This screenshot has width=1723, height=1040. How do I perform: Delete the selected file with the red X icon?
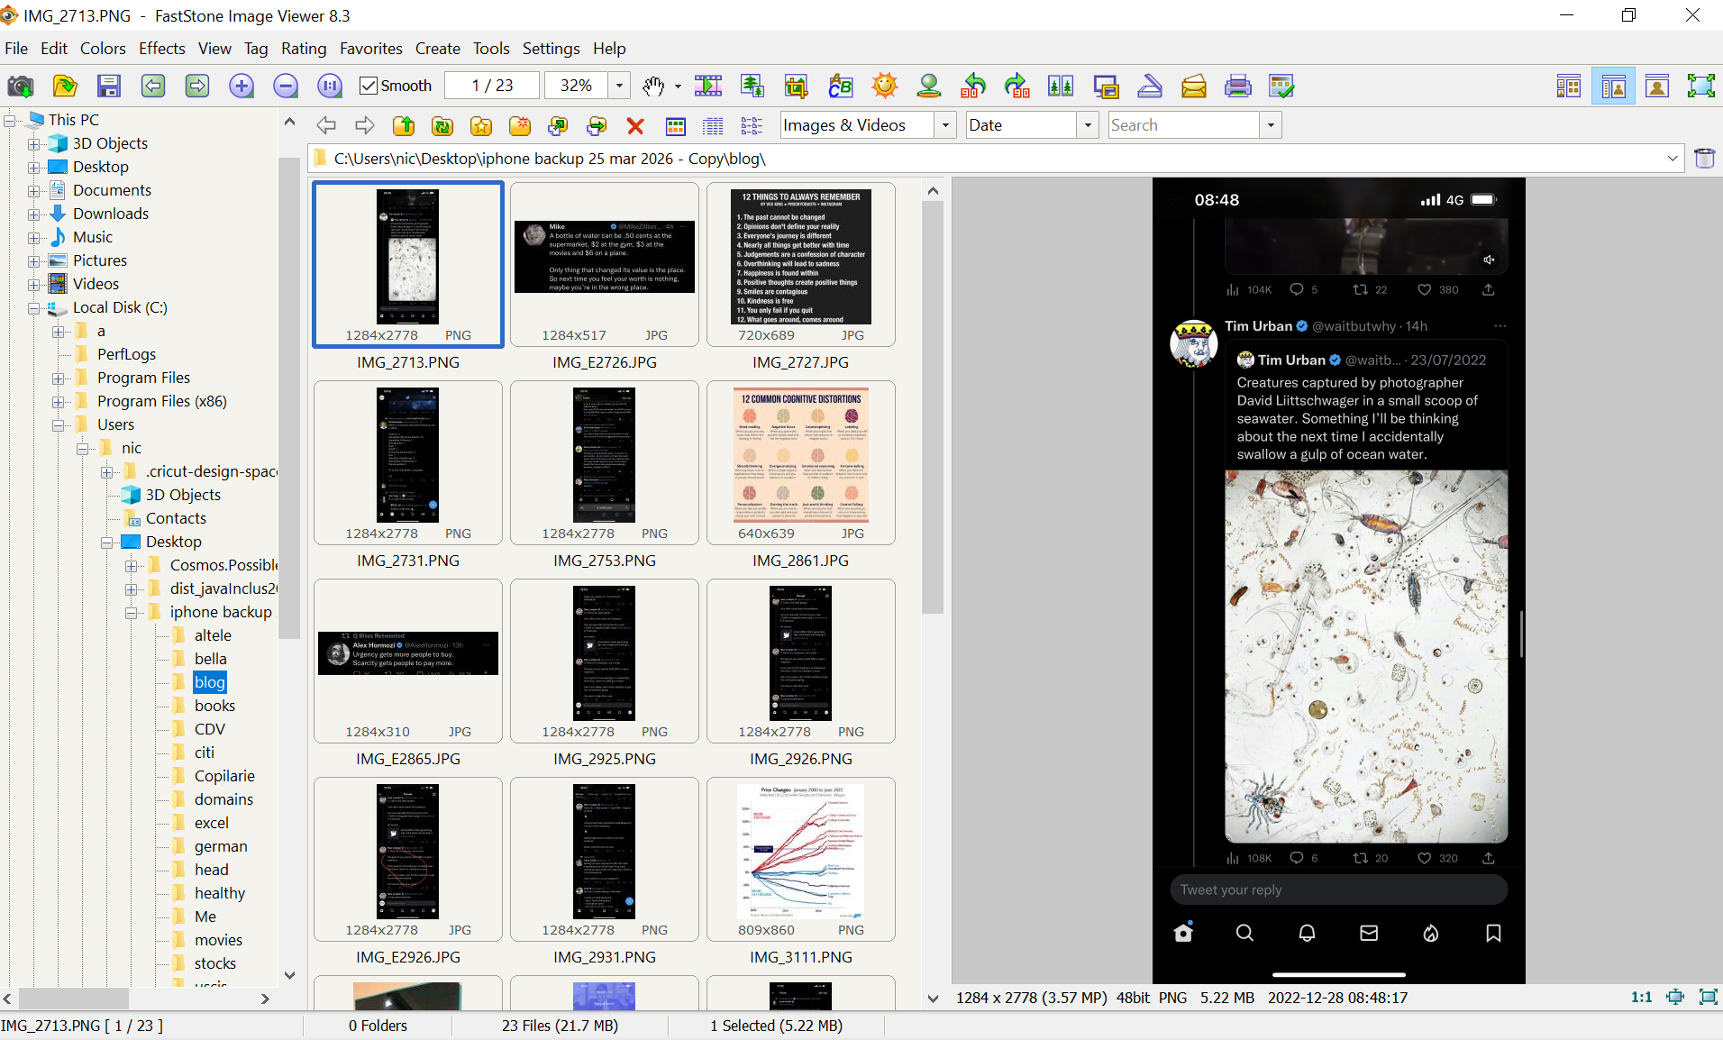pyautogui.click(x=635, y=125)
